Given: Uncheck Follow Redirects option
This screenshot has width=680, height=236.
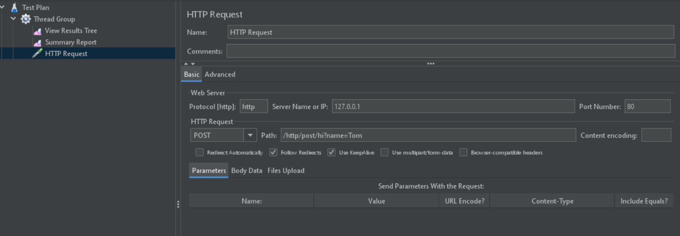Looking at the screenshot, I should (x=273, y=153).
